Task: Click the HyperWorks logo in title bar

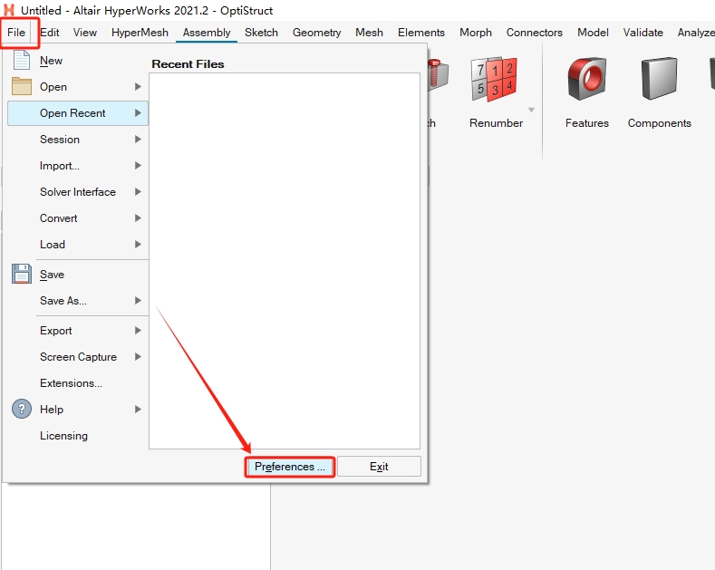Action: pos(9,10)
